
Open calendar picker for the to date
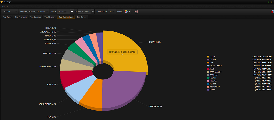(x=93, y=11)
